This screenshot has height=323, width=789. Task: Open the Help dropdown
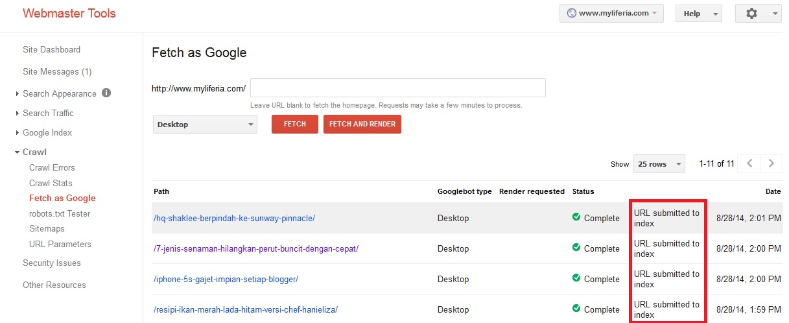click(x=699, y=13)
